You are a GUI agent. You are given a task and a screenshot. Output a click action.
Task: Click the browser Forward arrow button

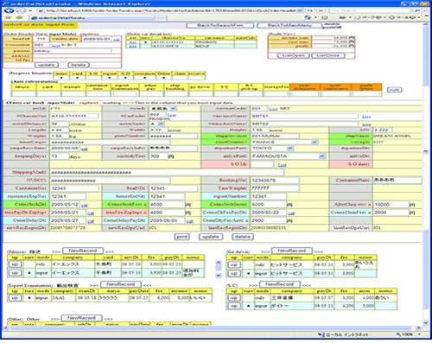pos(21,10)
